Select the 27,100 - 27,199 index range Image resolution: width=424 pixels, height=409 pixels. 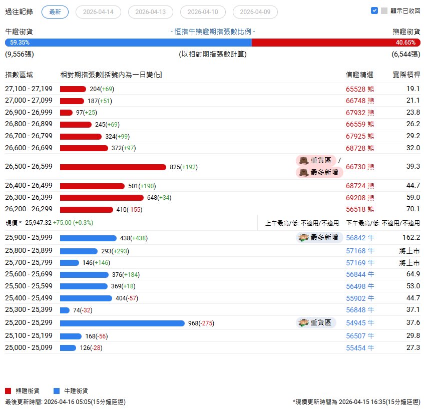[29, 89]
